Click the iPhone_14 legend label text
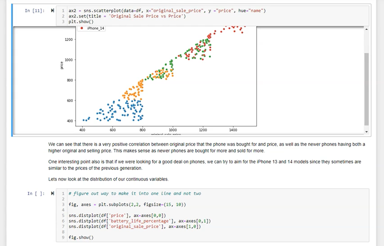This screenshot has height=246, width=384. (96, 28)
